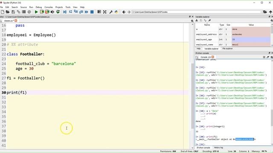Image resolution: width=273 pixels, height=153 pixels.
Task: Go forward with the right arrow icon
Action: 129,12
